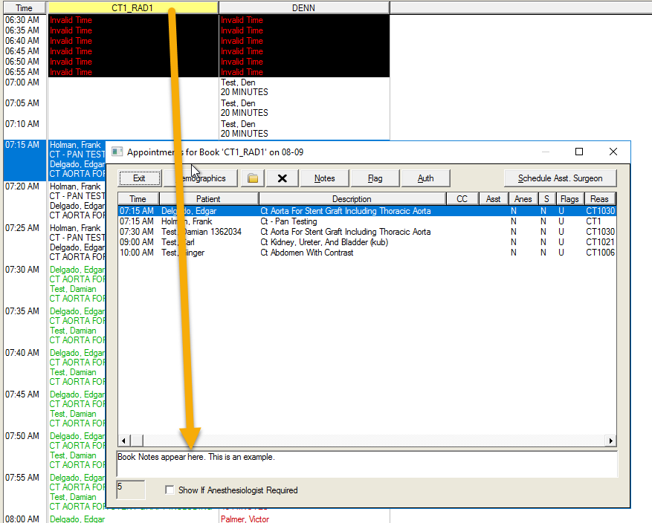
Task: Click the X delete icon button
Action: click(x=283, y=178)
